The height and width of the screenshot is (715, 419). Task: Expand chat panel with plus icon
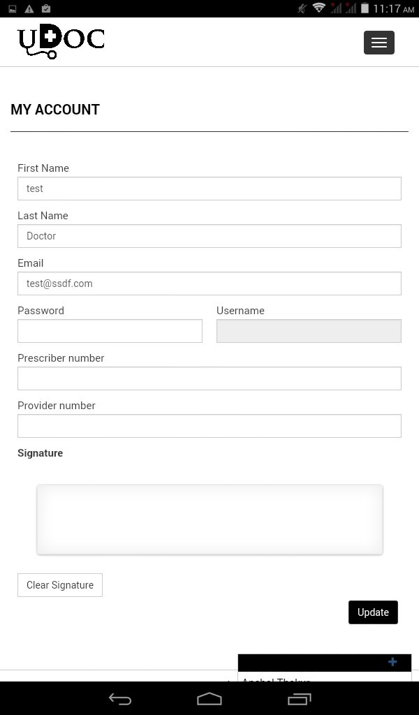pyautogui.click(x=392, y=662)
